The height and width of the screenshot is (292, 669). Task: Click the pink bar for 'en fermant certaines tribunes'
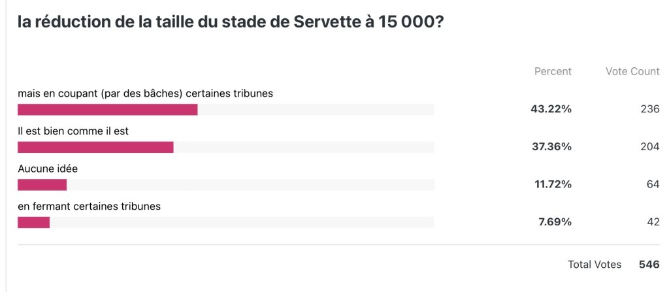34,222
